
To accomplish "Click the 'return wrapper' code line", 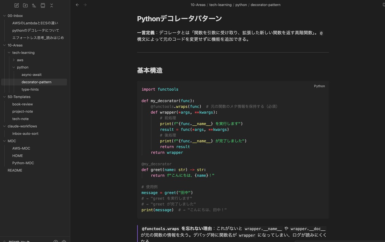I will [x=167, y=153].
